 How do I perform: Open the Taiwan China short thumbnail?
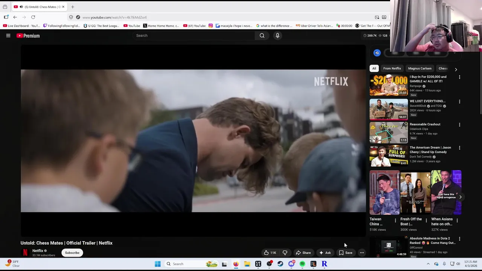coord(384,192)
